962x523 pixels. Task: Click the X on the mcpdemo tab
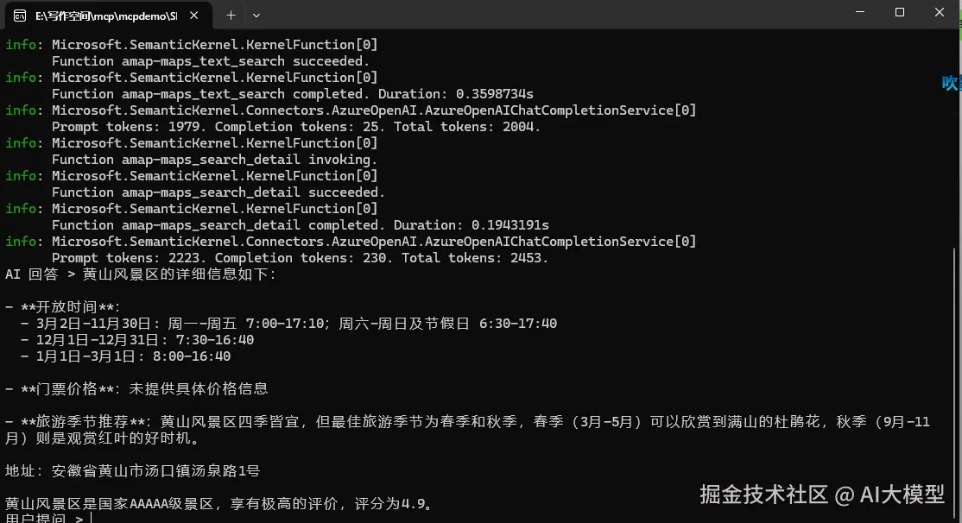(x=193, y=15)
